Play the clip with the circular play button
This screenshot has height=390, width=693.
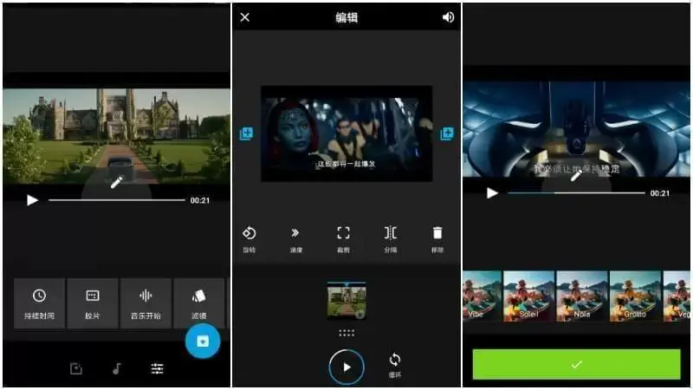pyautogui.click(x=346, y=367)
